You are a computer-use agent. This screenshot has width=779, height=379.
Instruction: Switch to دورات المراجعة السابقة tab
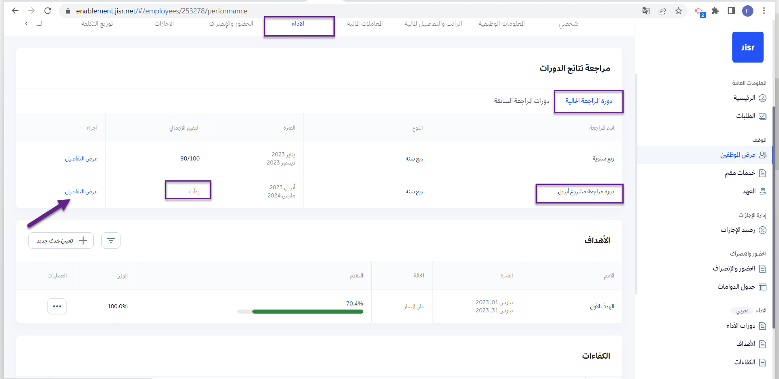tap(521, 101)
